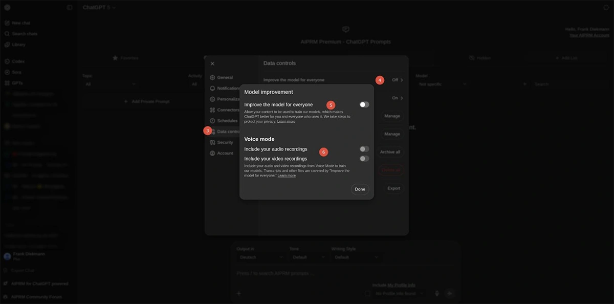Select the Account settings tab
The width and height of the screenshot is (614, 304).
coord(221,153)
